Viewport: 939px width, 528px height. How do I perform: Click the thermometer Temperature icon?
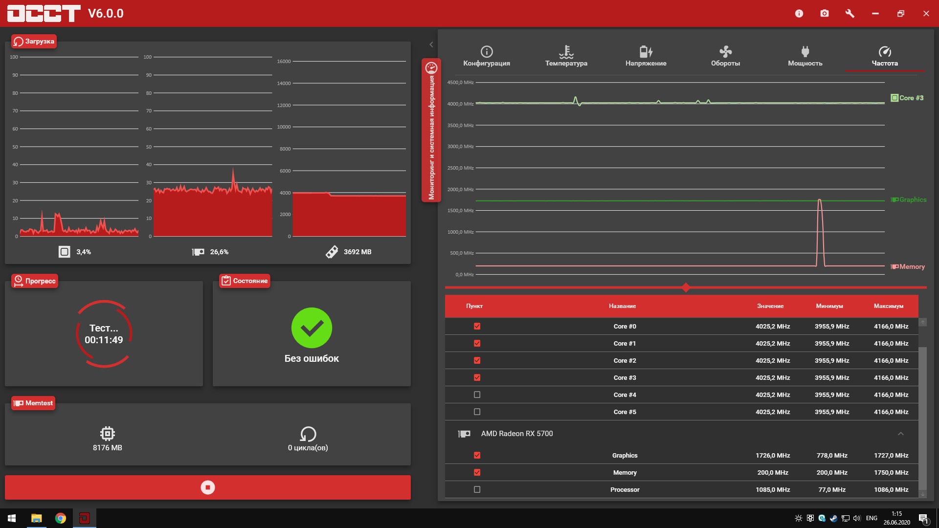click(566, 52)
